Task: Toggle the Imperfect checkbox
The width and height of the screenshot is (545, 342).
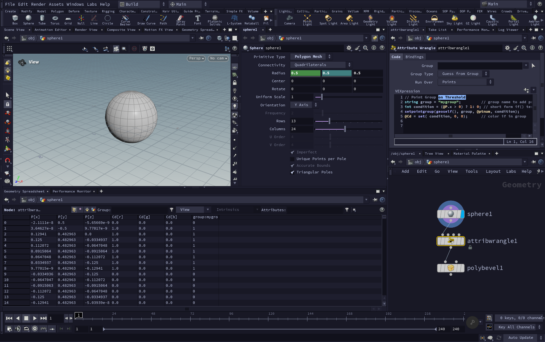Action: pyautogui.click(x=292, y=152)
